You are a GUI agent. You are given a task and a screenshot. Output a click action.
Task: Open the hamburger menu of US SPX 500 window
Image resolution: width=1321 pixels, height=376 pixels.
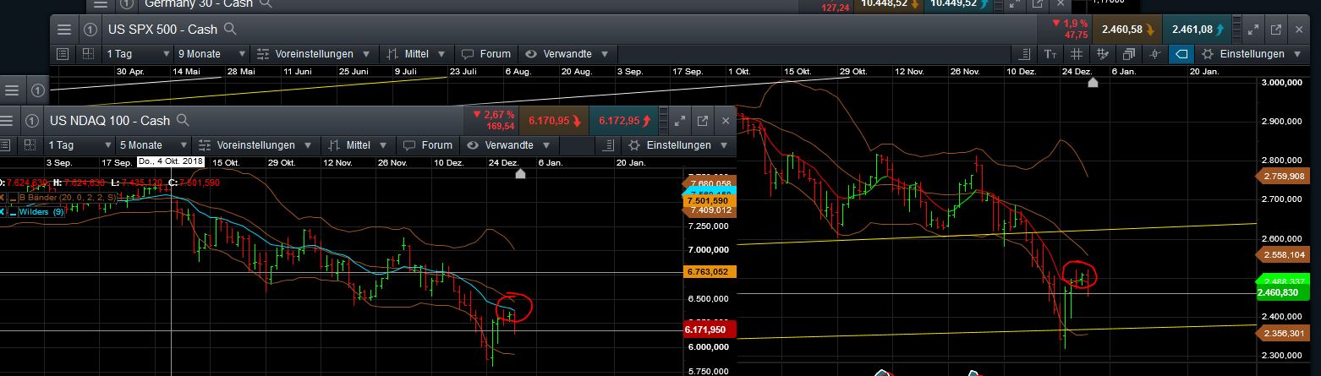tap(63, 30)
